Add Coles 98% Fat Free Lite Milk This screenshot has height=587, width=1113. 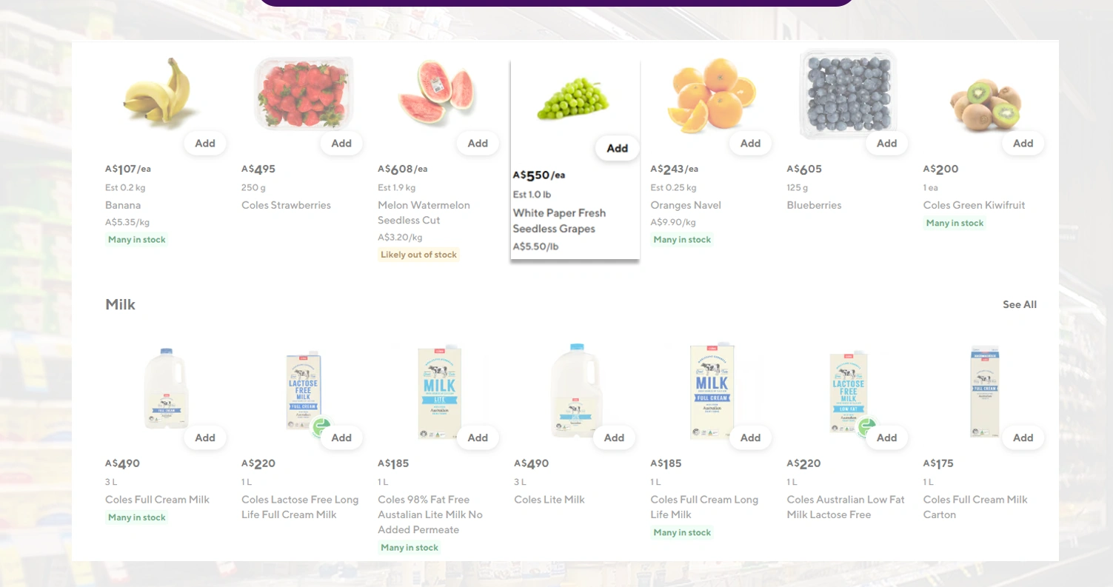477,437
